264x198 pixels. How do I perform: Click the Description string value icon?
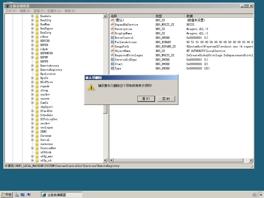coord(112,29)
